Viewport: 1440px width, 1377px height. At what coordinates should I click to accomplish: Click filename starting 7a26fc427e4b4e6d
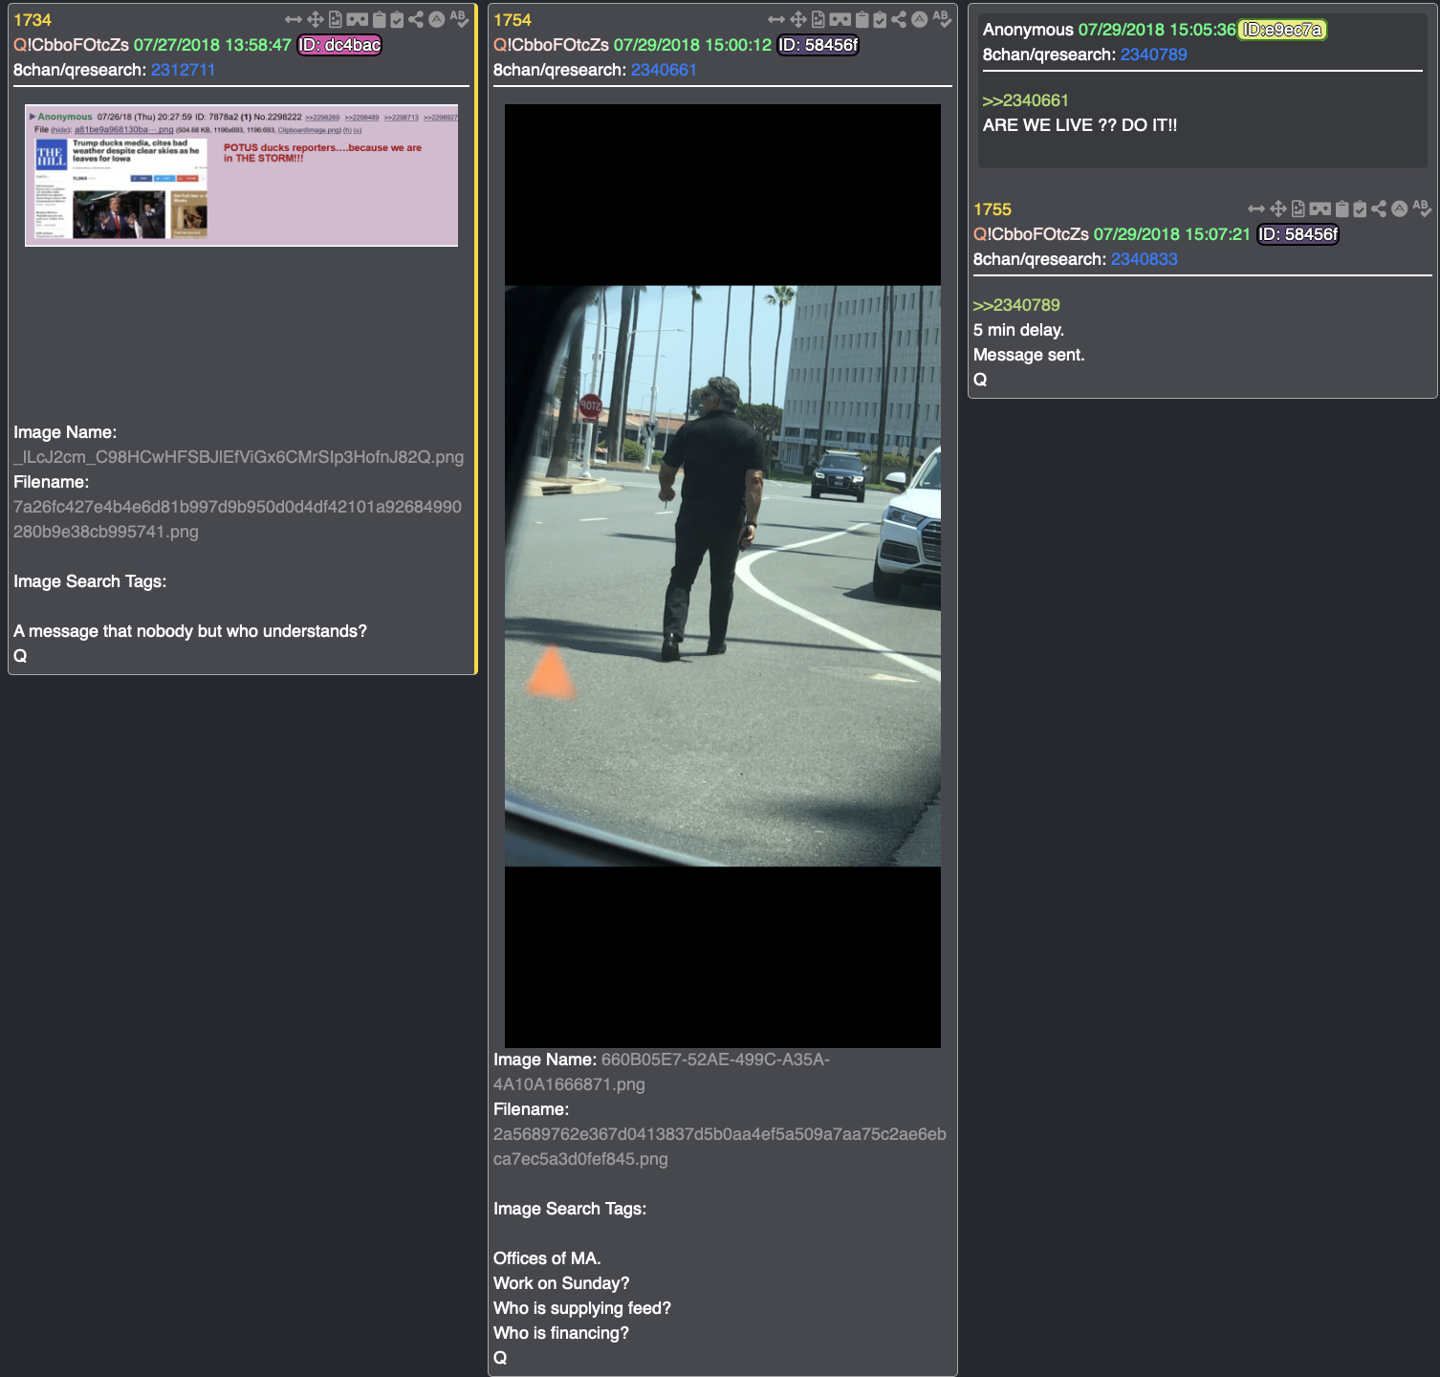click(237, 519)
